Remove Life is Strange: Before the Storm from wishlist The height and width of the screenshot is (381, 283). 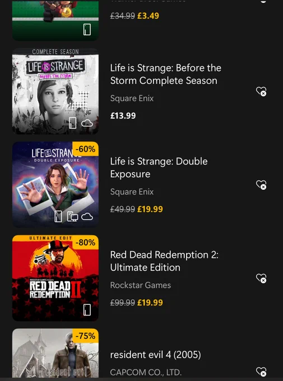pos(261,91)
